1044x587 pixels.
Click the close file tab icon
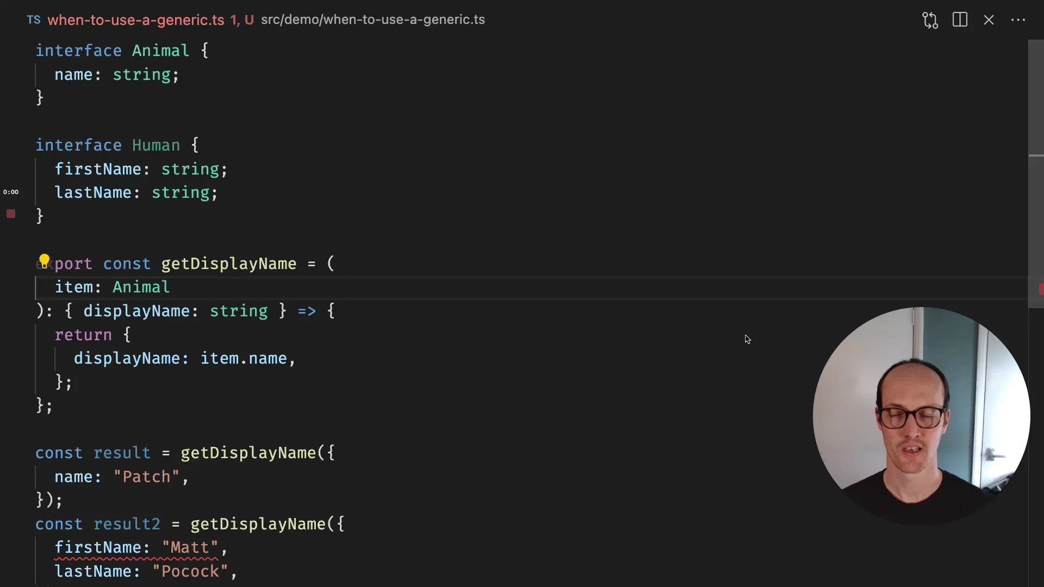(x=989, y=20)
